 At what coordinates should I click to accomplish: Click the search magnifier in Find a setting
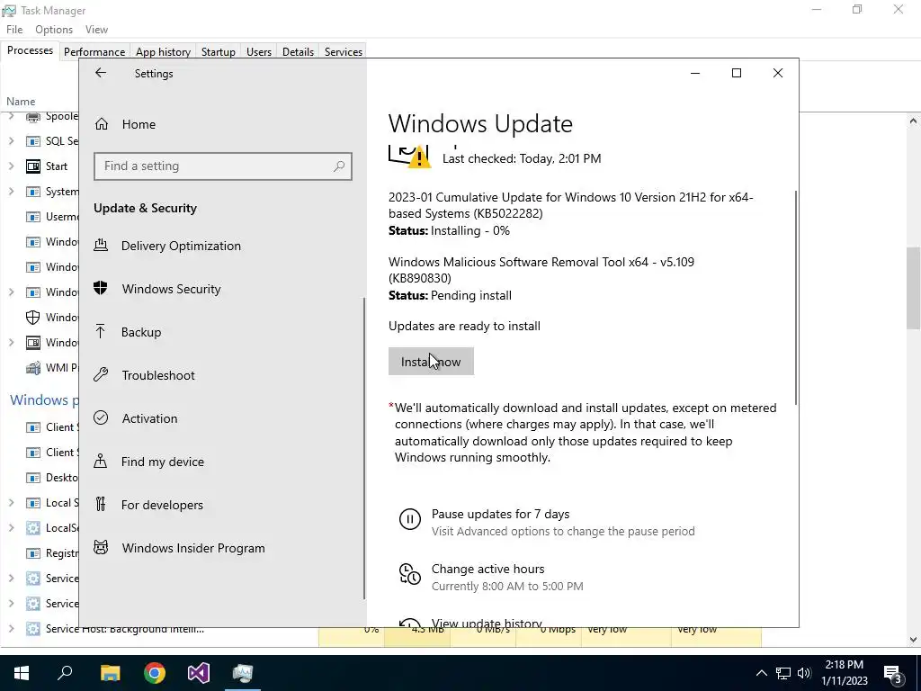339,166
